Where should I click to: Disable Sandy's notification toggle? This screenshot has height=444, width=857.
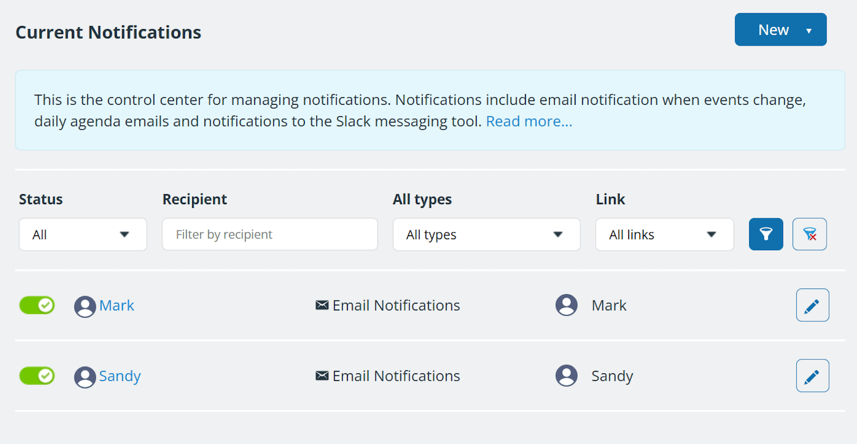[37, 376]
